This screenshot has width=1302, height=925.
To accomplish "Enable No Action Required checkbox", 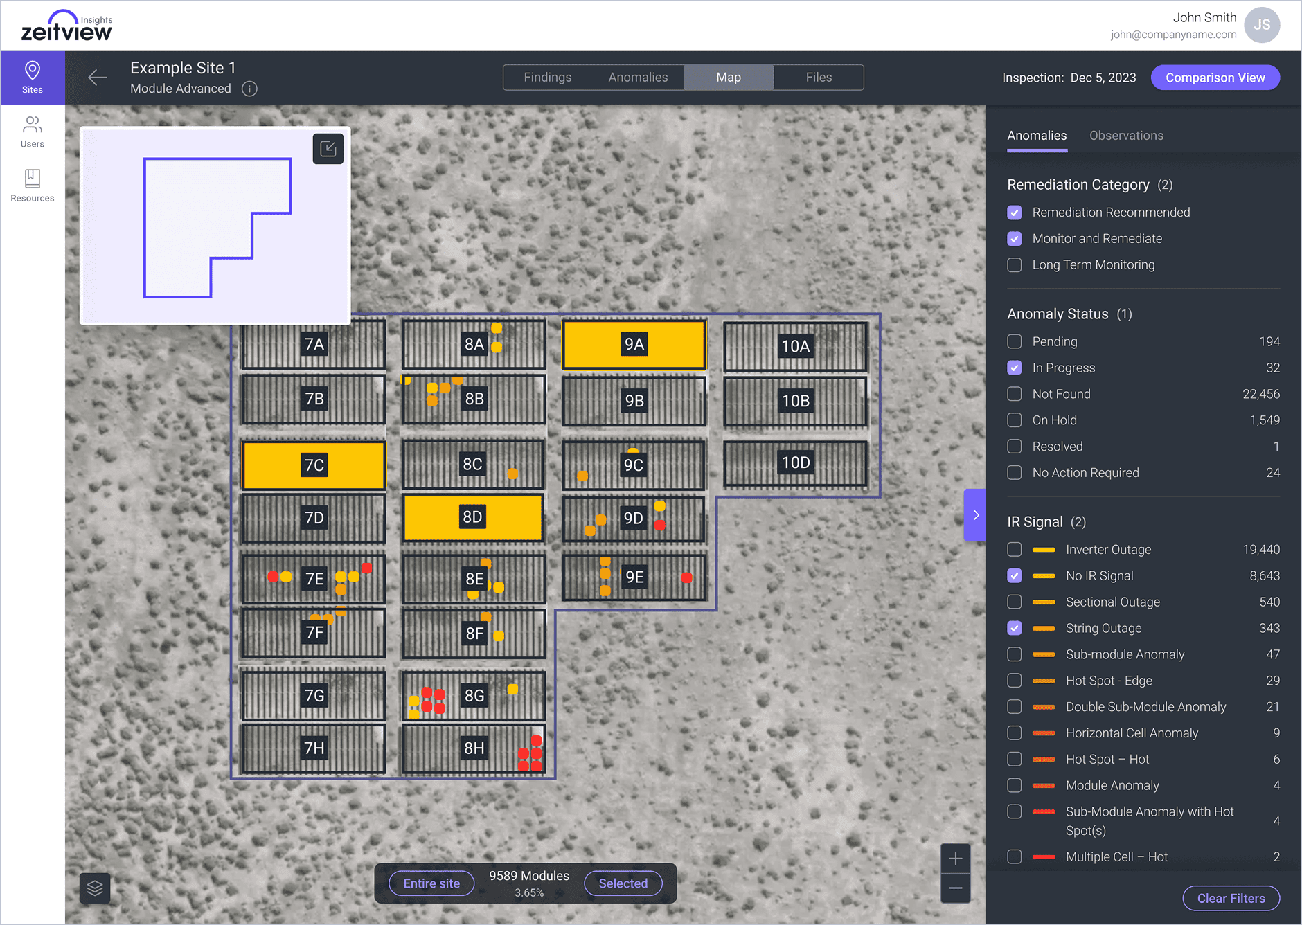I will [1015, 473].
